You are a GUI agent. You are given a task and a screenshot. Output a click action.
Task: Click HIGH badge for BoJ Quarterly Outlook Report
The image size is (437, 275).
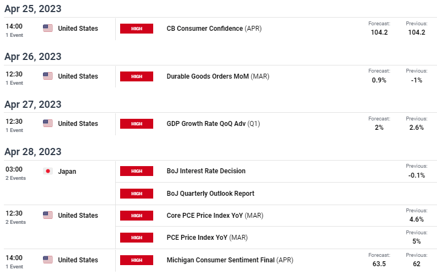137,194
